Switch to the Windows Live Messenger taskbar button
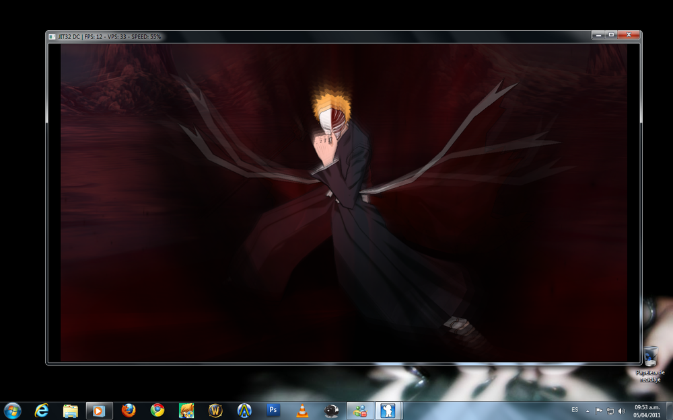 (x=360, y=411)
